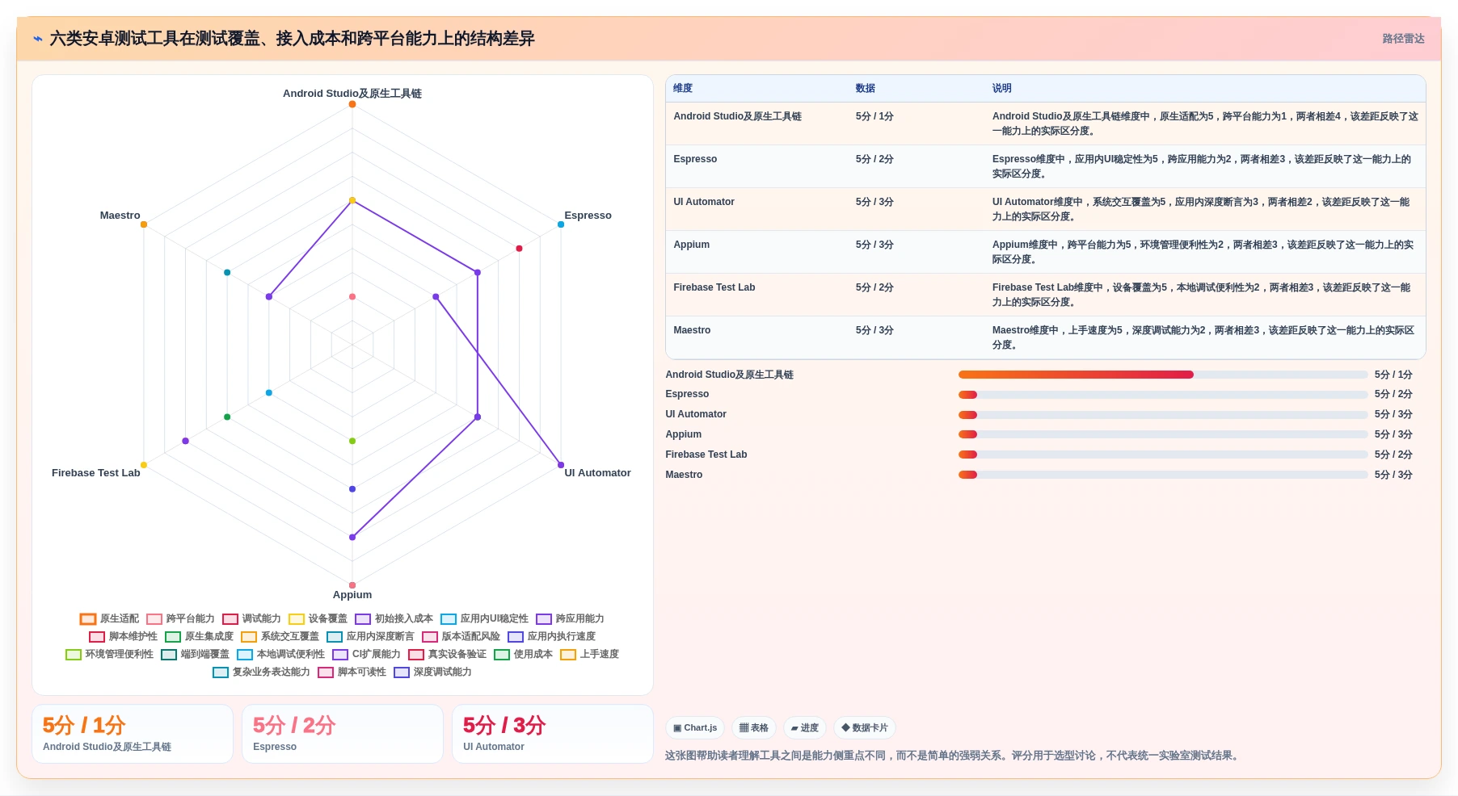Click the 数据 column header

point(866,89)
